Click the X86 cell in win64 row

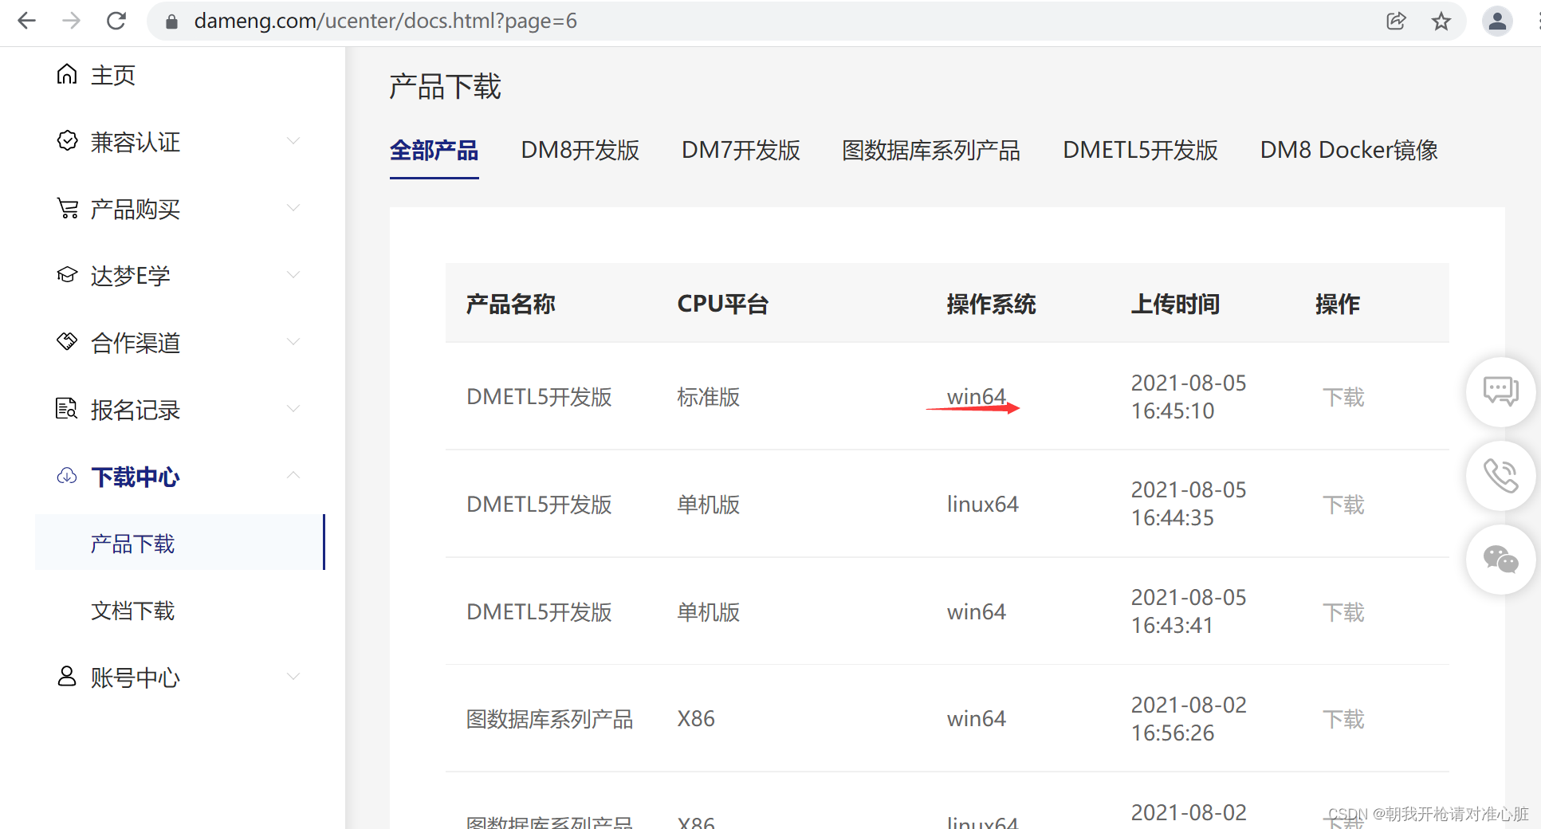[x=696, y=719]
